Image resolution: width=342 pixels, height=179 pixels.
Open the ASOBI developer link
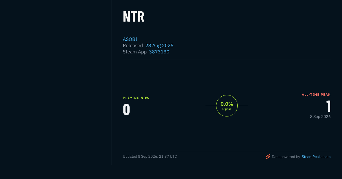[x=130, y=39]
